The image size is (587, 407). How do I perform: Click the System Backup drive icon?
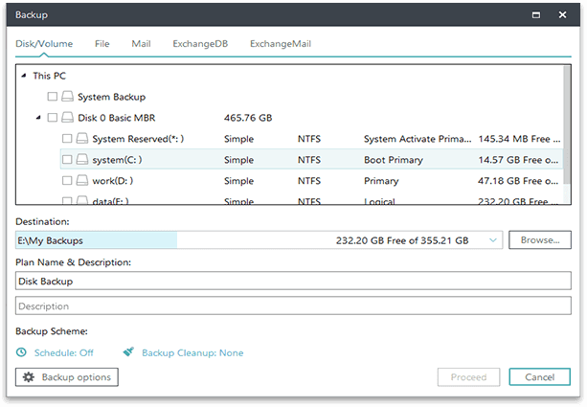pos(67,97)
